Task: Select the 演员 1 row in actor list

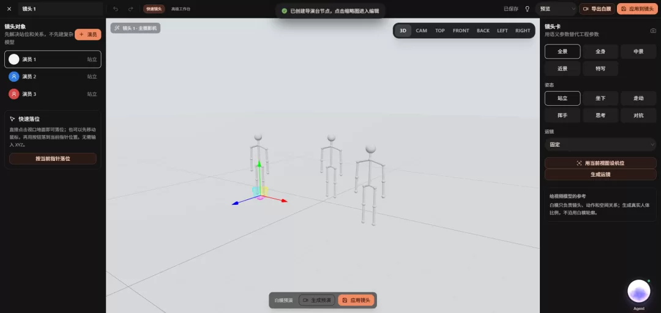Action: click(x=53, y=59)
